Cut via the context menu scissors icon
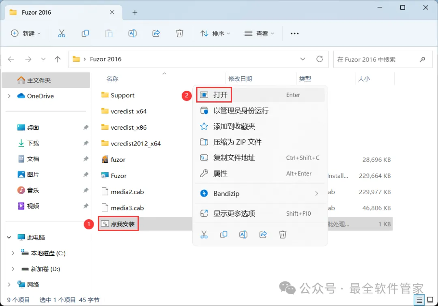The image size is (438, 306). pyautogui.click(x=204, y=235)
